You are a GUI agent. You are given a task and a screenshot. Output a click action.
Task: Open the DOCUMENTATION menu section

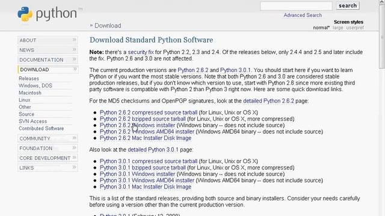coord(48,60)
